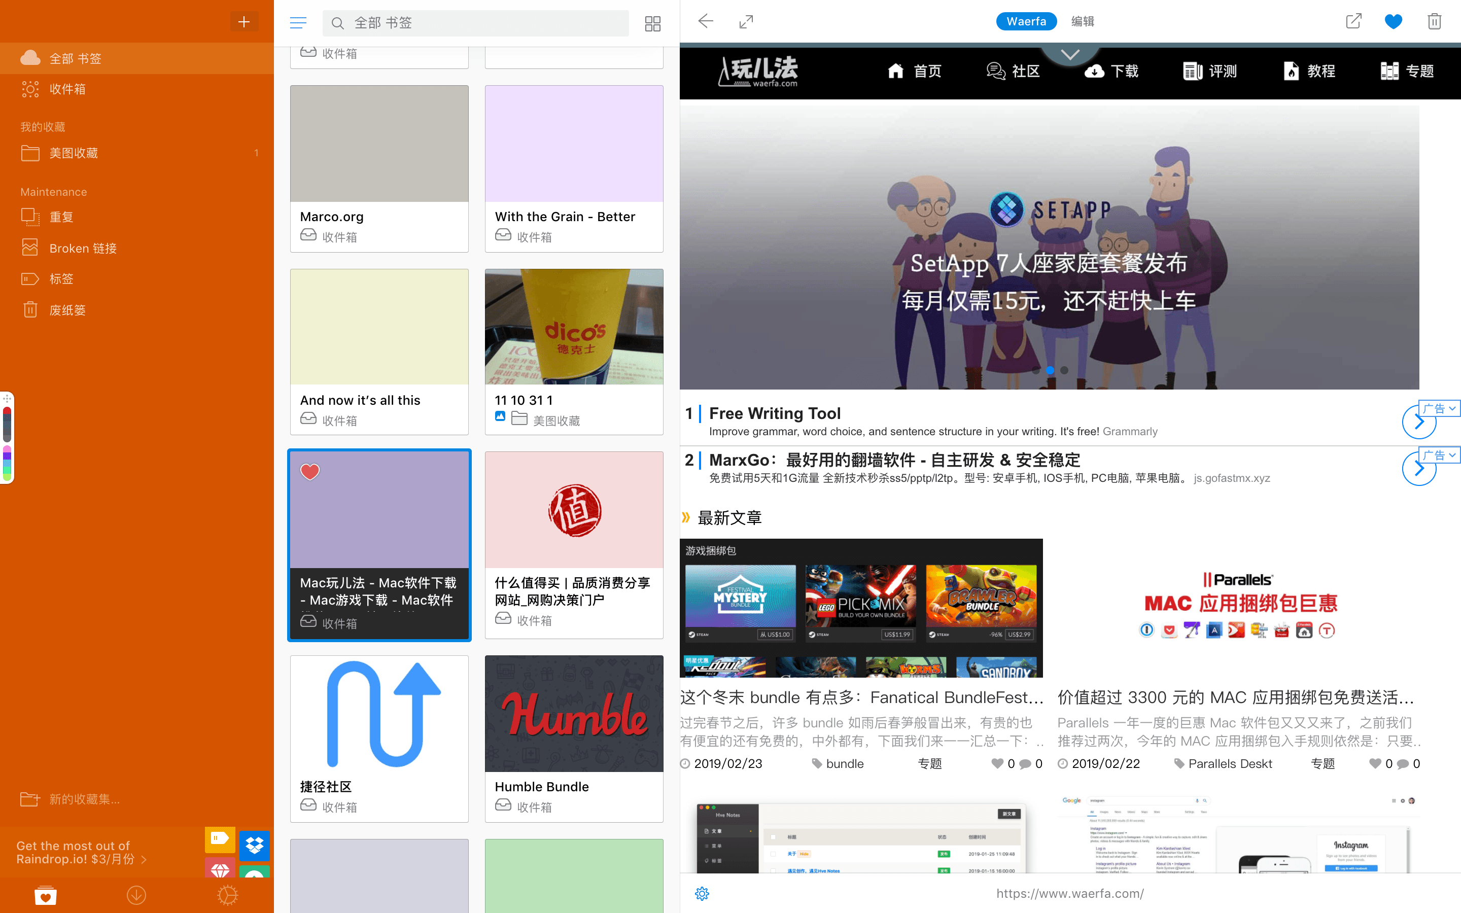Screen dimensions: 1461x913
Task: Open With the Grain - Better card
Action: (574, 168)
